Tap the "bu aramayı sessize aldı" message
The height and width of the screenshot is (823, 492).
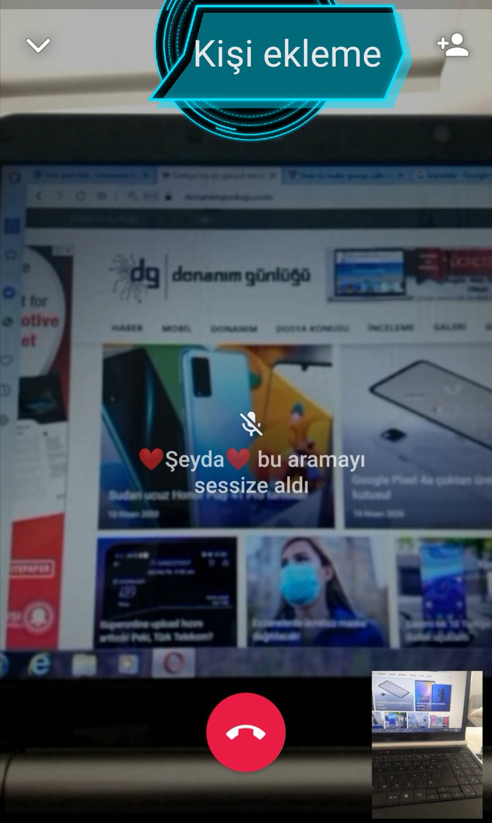(251, 472)
